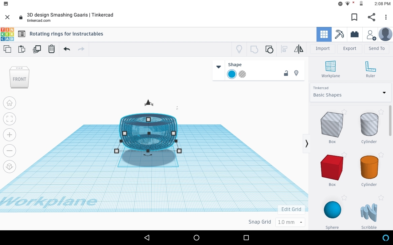Image resolution: width=393 pixels, height=245 pixels.
Task: Click the shapes panel scrollbar
Action: point(390,121)
